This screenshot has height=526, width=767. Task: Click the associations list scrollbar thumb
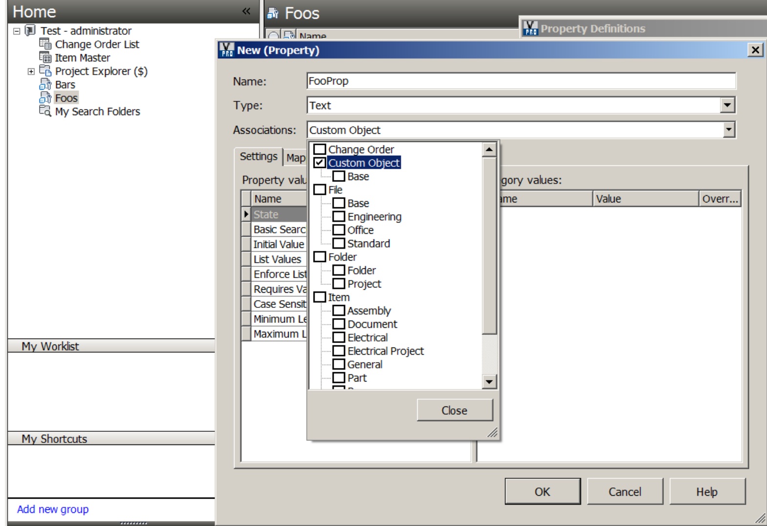pos(489,245)
